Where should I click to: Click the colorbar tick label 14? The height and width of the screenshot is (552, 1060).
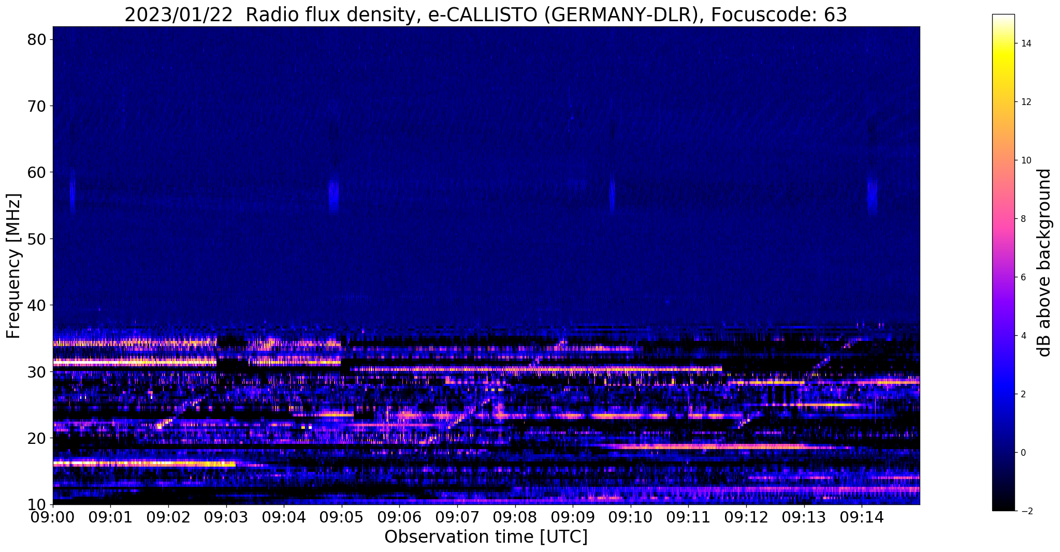coord(1026,43)
